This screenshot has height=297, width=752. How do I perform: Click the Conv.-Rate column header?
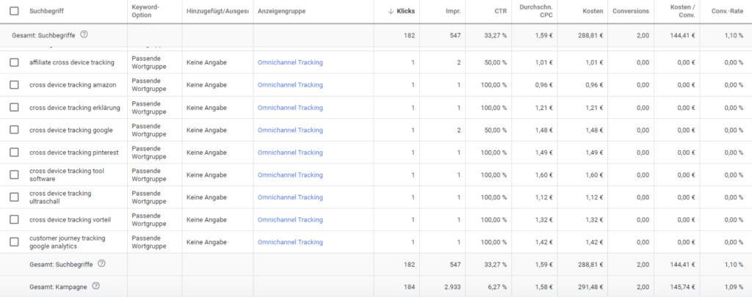727,12
